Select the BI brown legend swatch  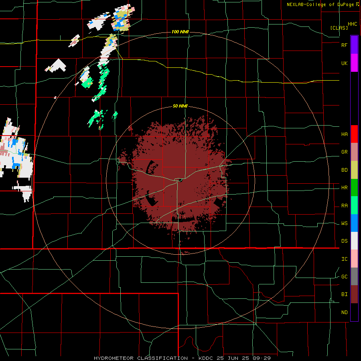click(354, 294)
